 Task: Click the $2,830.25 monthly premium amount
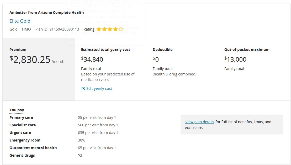tap(31, 60)
